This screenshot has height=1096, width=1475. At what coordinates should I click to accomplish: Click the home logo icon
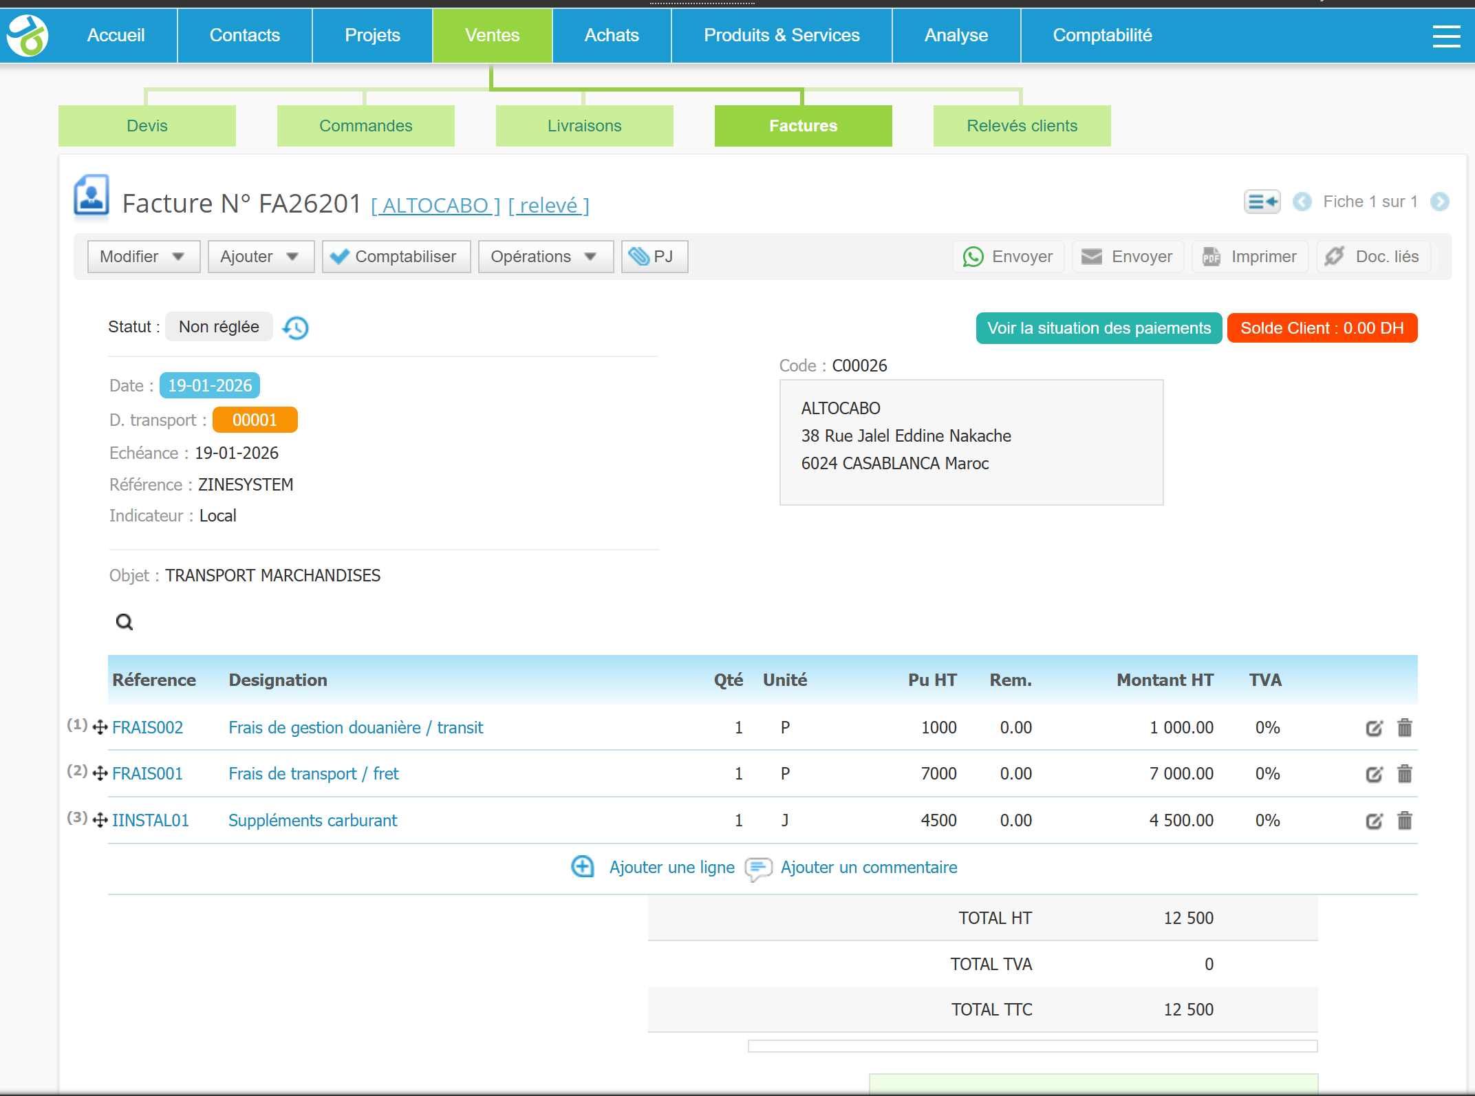click(x=28, y=36)
